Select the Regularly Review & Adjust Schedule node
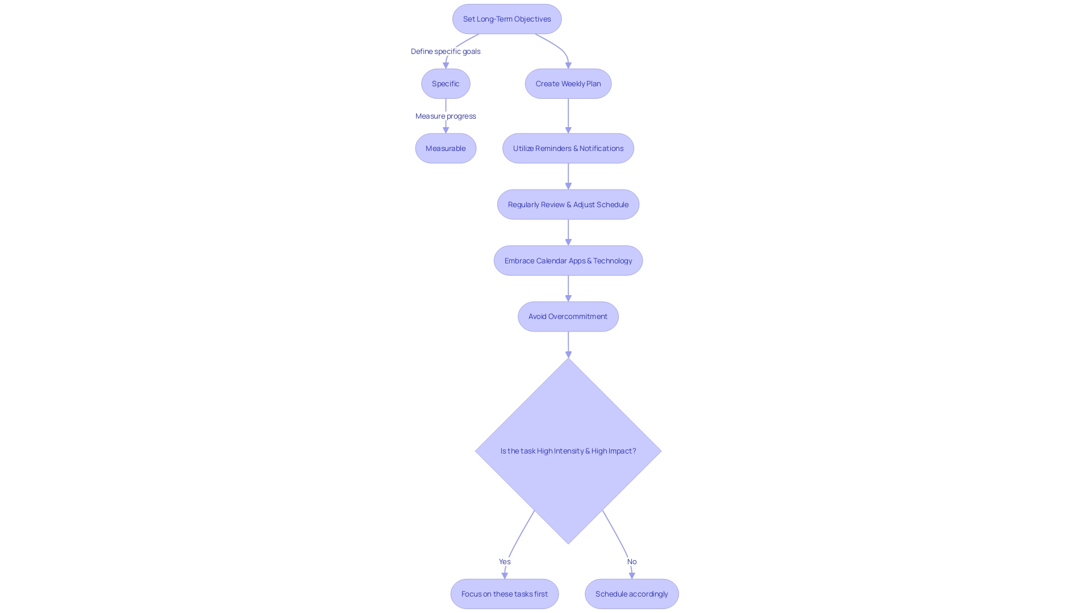This screenshot has width=1090, height=613. click(x=568, y=204)
